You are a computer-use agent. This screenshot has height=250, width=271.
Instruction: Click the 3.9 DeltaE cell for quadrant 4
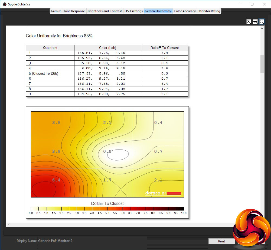165,68
